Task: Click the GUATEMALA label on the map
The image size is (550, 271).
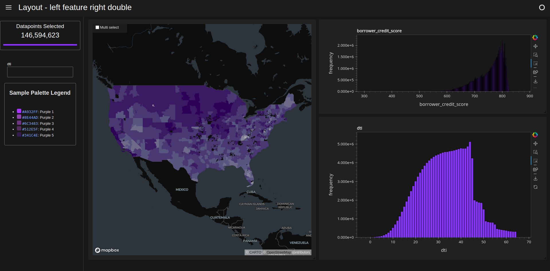Action: coord(220,217)
